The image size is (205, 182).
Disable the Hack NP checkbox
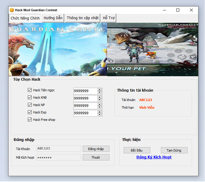(30, 105)
